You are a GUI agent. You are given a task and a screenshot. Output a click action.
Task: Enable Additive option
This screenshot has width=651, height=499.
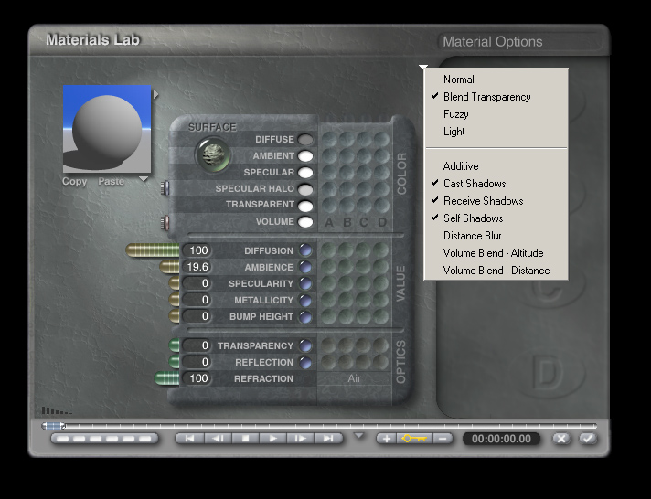pos(496,166)
